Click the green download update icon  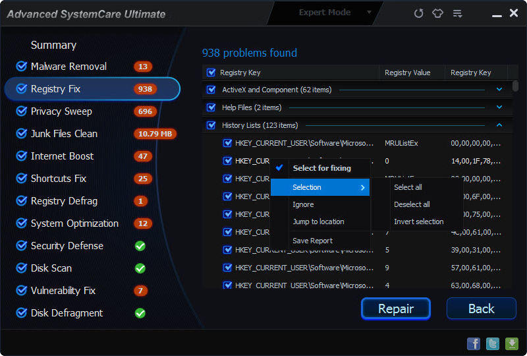pyautogui.click(x=512, y=343)
